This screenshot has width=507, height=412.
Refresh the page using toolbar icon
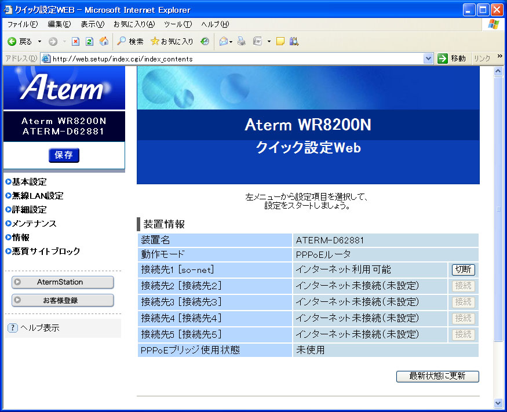90,41
